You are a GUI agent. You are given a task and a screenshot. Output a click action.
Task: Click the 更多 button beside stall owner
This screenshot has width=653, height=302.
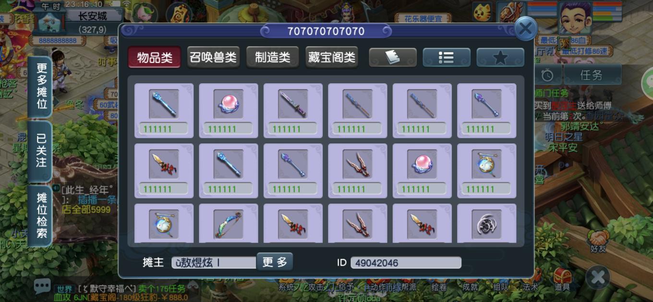point(275,262)
